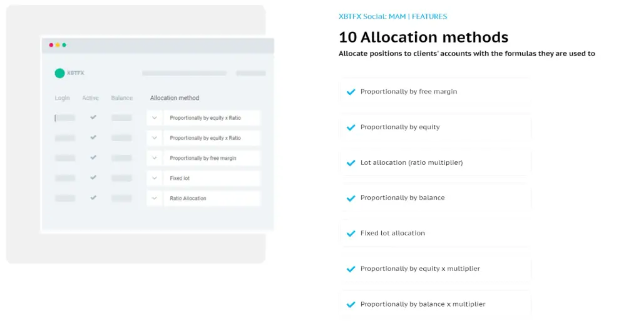Image resolution: width=641 pixels, height=326 pixels.
Task: Click checkmark icon beside Proportionally by free margin feature
Action: (351, 92)
